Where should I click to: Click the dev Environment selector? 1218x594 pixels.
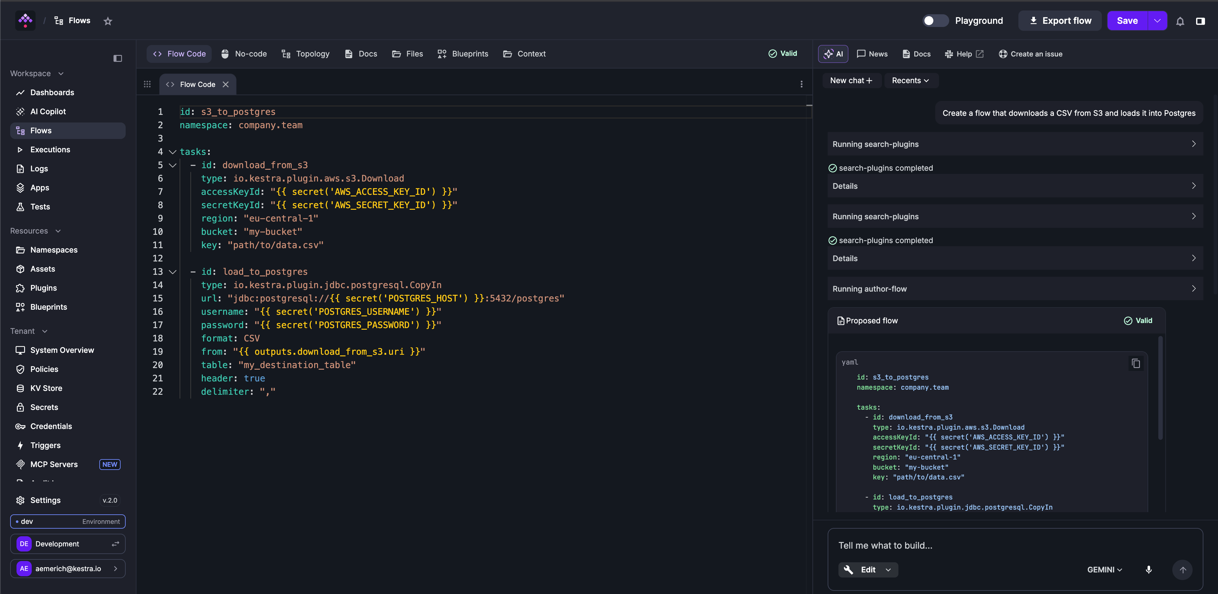pyautogui.click(x=68, y=521)
